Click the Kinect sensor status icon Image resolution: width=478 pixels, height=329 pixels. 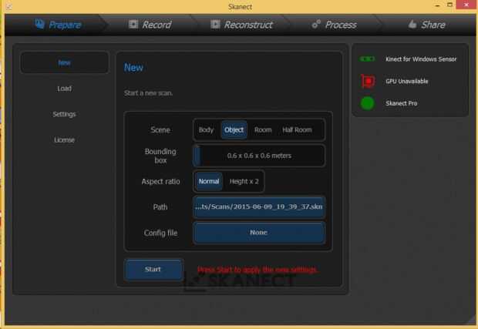click(x=367, y=59)
